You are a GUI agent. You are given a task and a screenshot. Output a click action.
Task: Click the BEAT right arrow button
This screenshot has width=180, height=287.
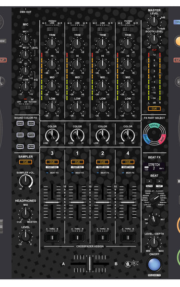tap(159, 181)
